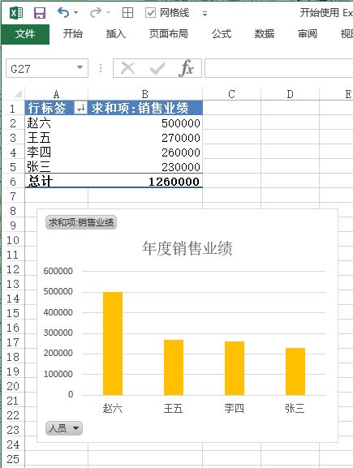Select the cell containing 王五
Screen dimensions: 353x468
(x=57, y=138)
